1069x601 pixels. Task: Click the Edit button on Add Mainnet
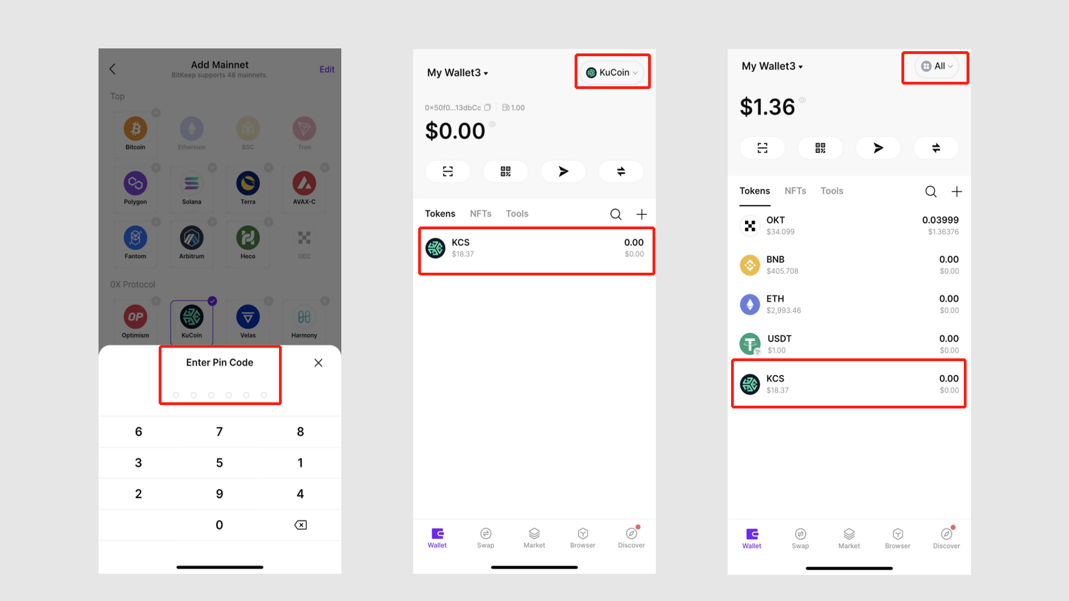327,69
